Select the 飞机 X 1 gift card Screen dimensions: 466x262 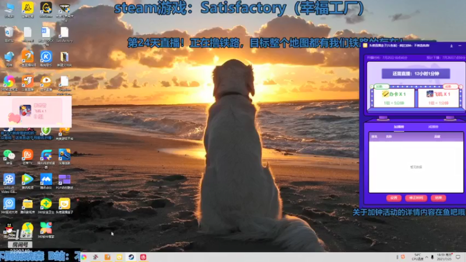[439, 98]
